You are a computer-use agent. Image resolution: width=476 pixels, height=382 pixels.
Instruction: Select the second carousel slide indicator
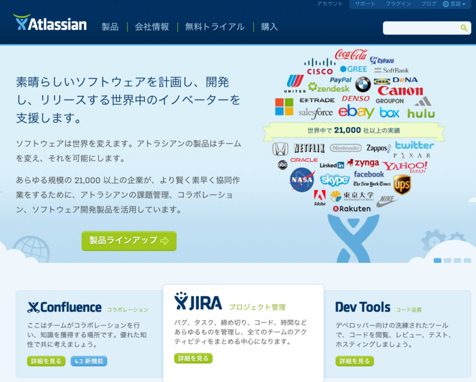click(447, 261)
